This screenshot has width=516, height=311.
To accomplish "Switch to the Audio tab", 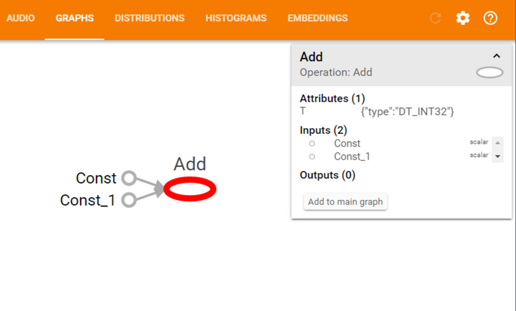I will pyautogui.click(x=21, y=18).
